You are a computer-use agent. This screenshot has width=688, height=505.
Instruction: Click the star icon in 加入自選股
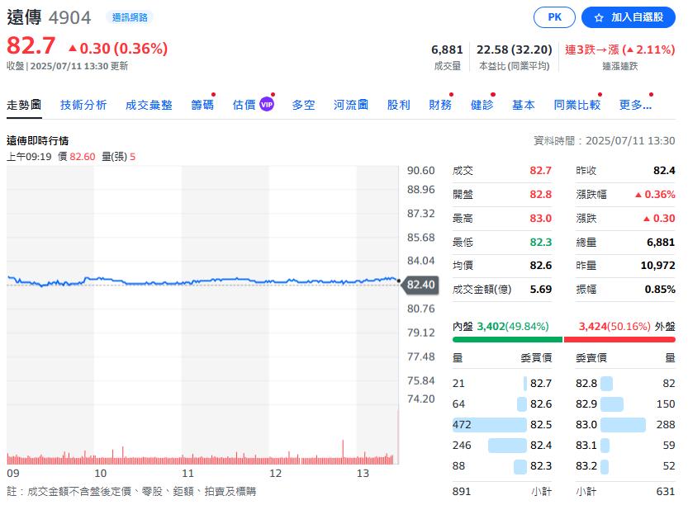[x=599, y=18]
